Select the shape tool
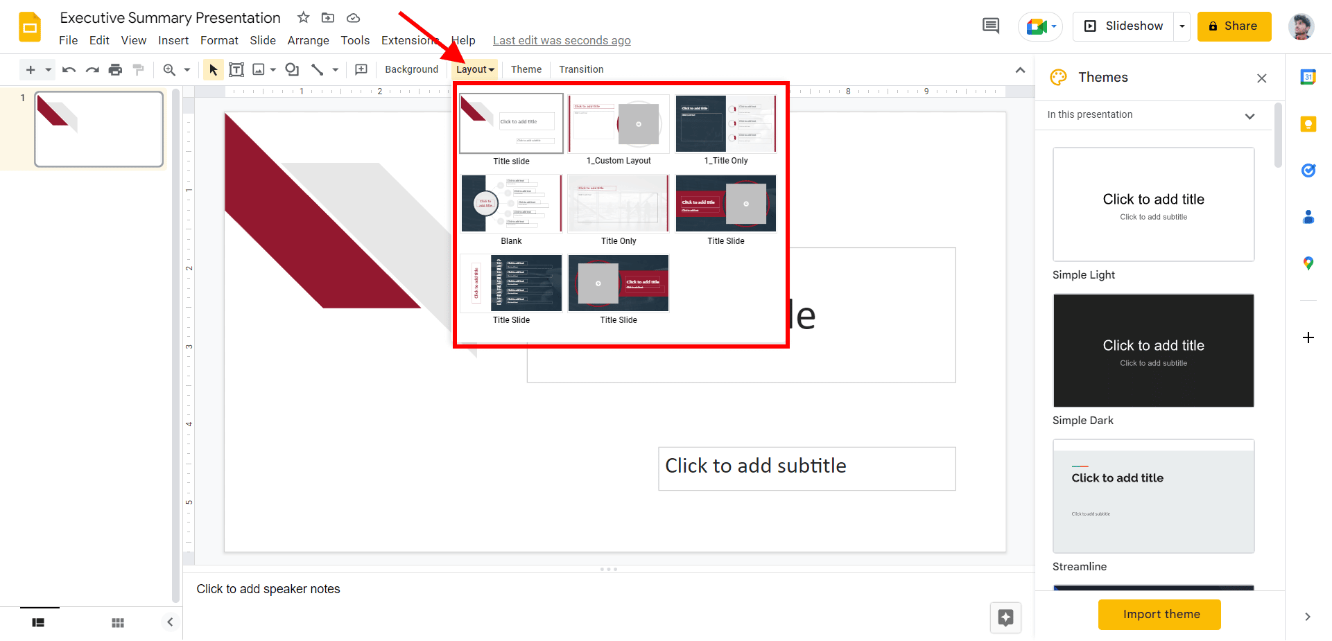1332x641 pixels. point(292,69)
